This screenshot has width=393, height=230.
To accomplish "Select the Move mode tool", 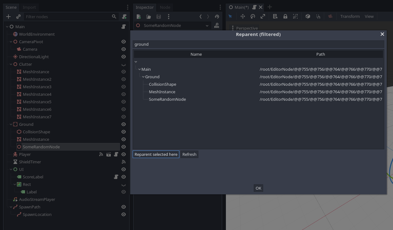I will tap(242, 16).
